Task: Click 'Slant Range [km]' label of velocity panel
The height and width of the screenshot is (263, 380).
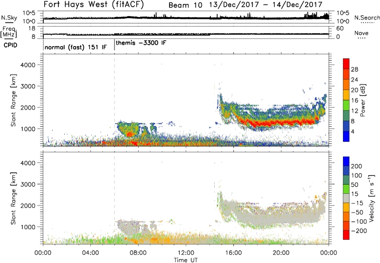Action: tap(13, 198)
